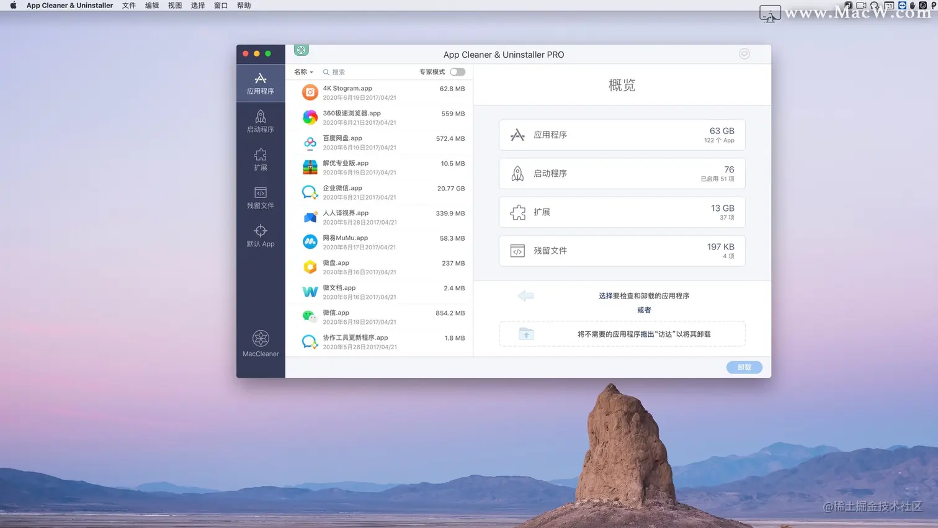Click the 微信 app icon

(310, 316)
